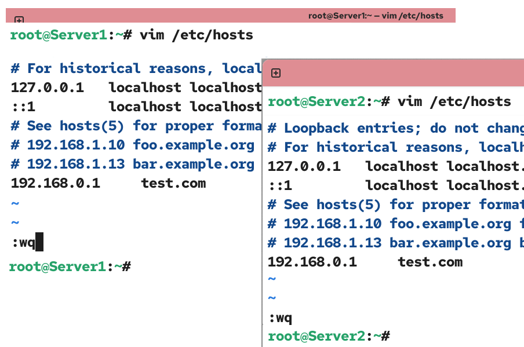Image resolution: width=524 pixels, height=347 pixels.
Task: Click '192.168.0.1' in the Server2 window
Action: [x=312, y=262]
